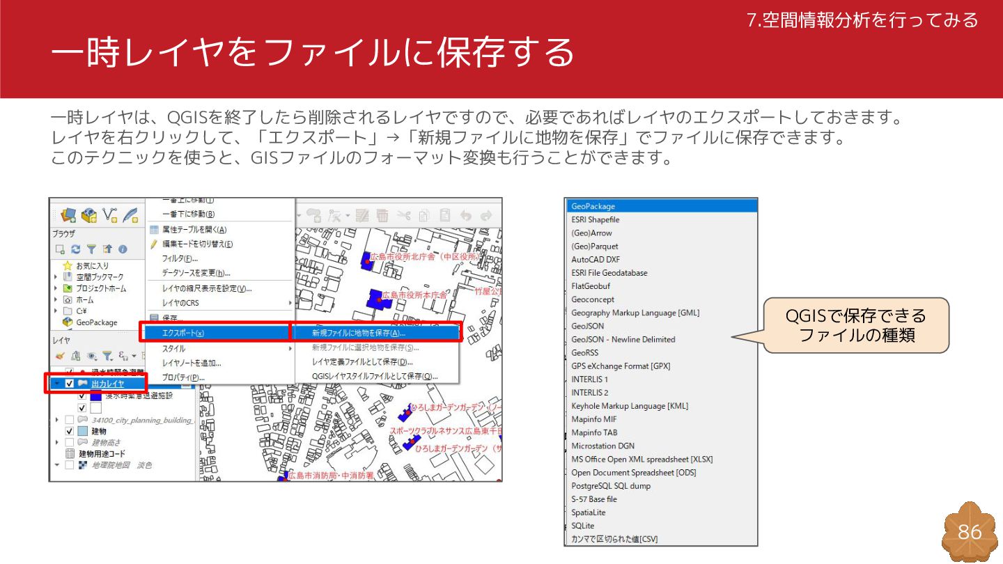Select GeoJSON format option
This screenshot has width=1003, height=564.
point(661,326)
